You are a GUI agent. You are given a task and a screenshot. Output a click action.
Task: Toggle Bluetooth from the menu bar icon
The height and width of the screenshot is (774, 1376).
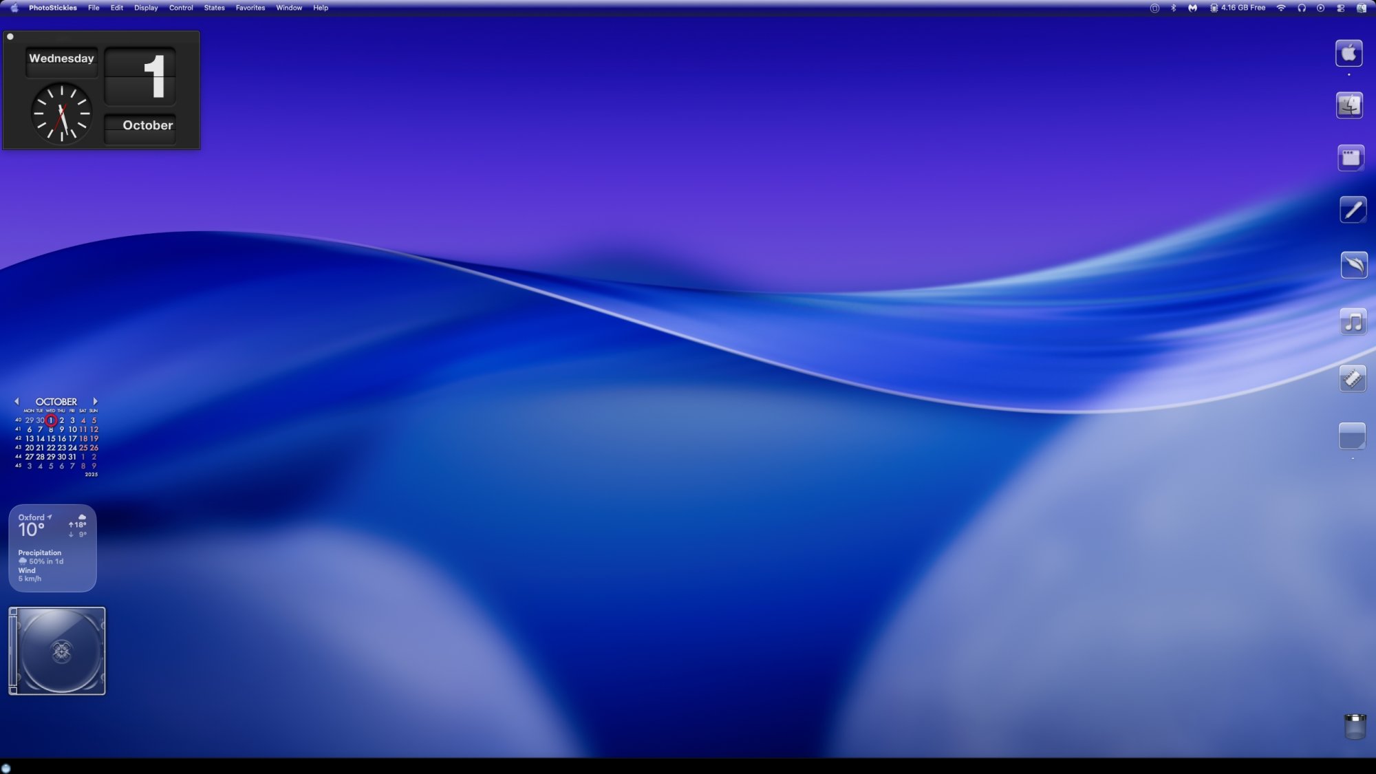point(1173,8)
